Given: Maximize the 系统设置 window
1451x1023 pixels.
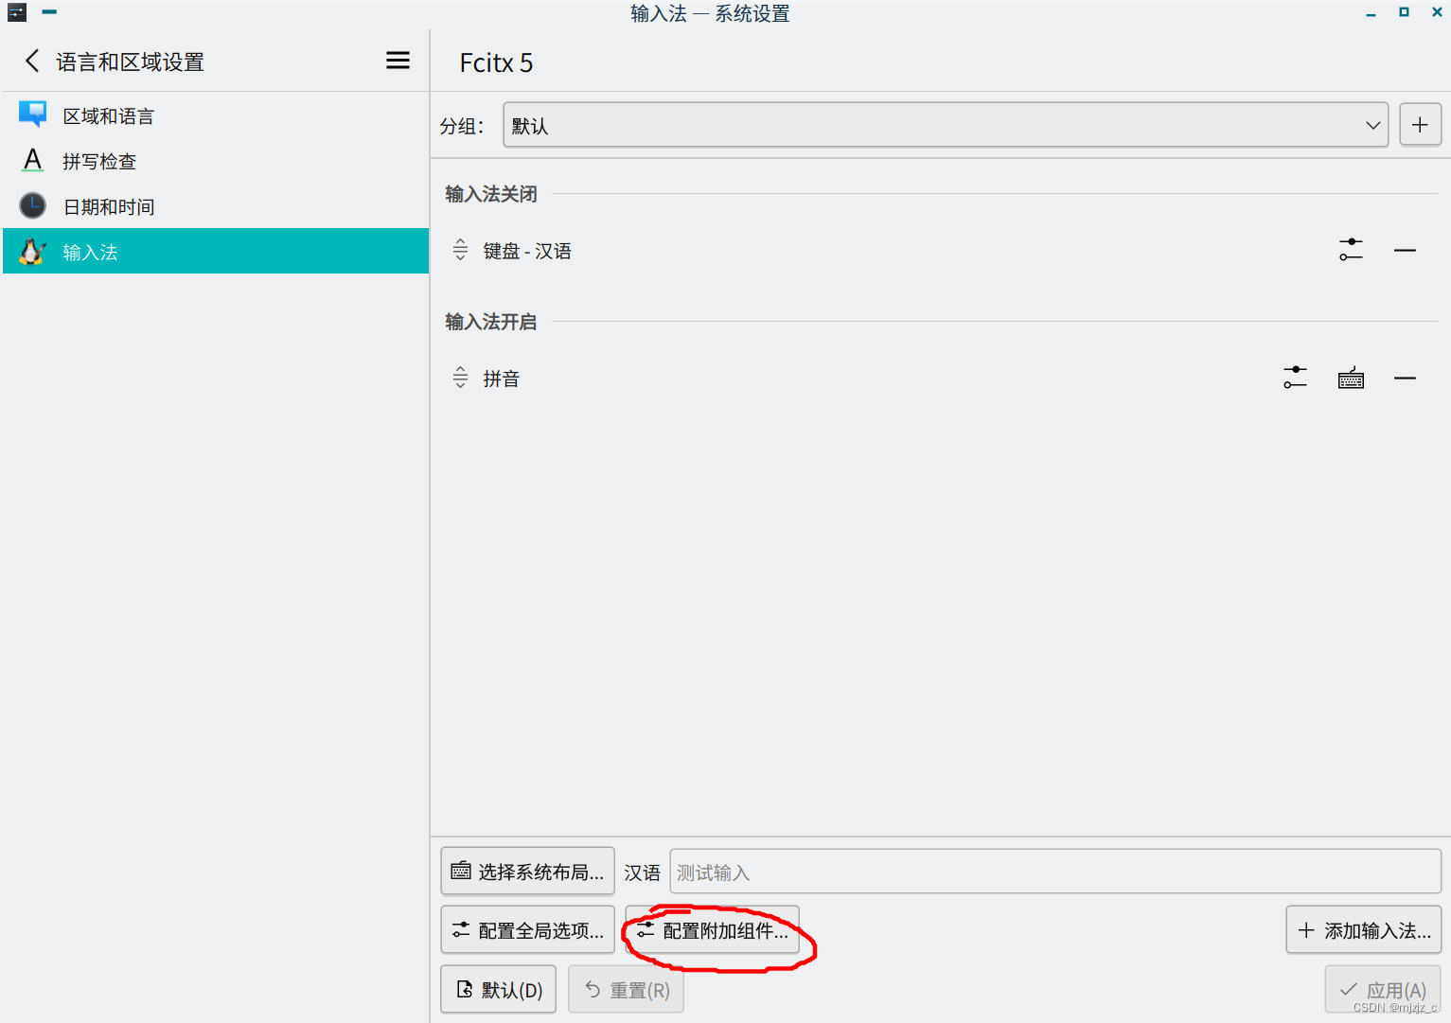Looking at the screenshot, I should click(x=1404, y=12).
